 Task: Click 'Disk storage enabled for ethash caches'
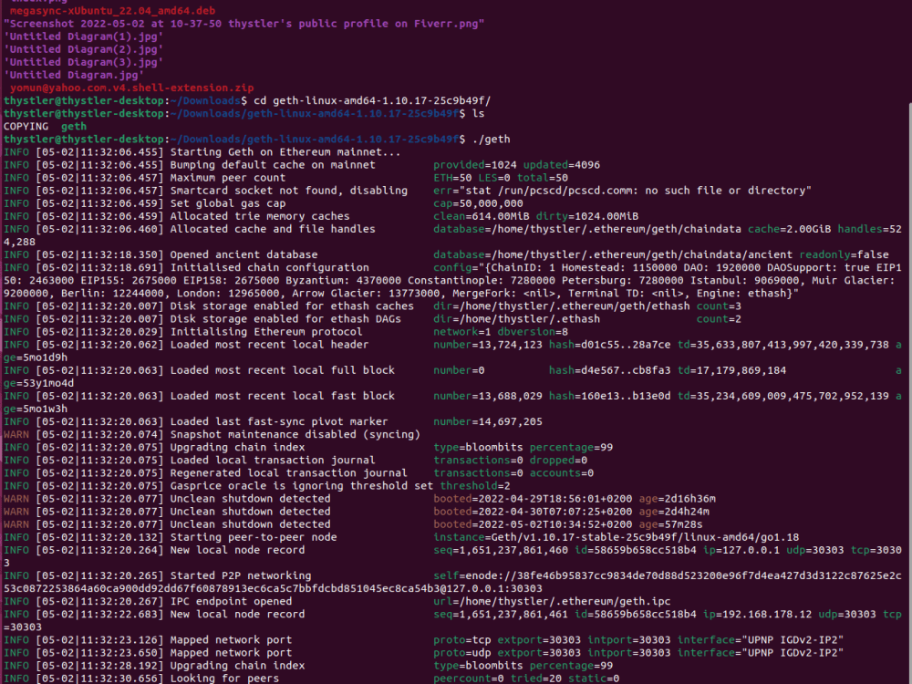pos(292,306)
